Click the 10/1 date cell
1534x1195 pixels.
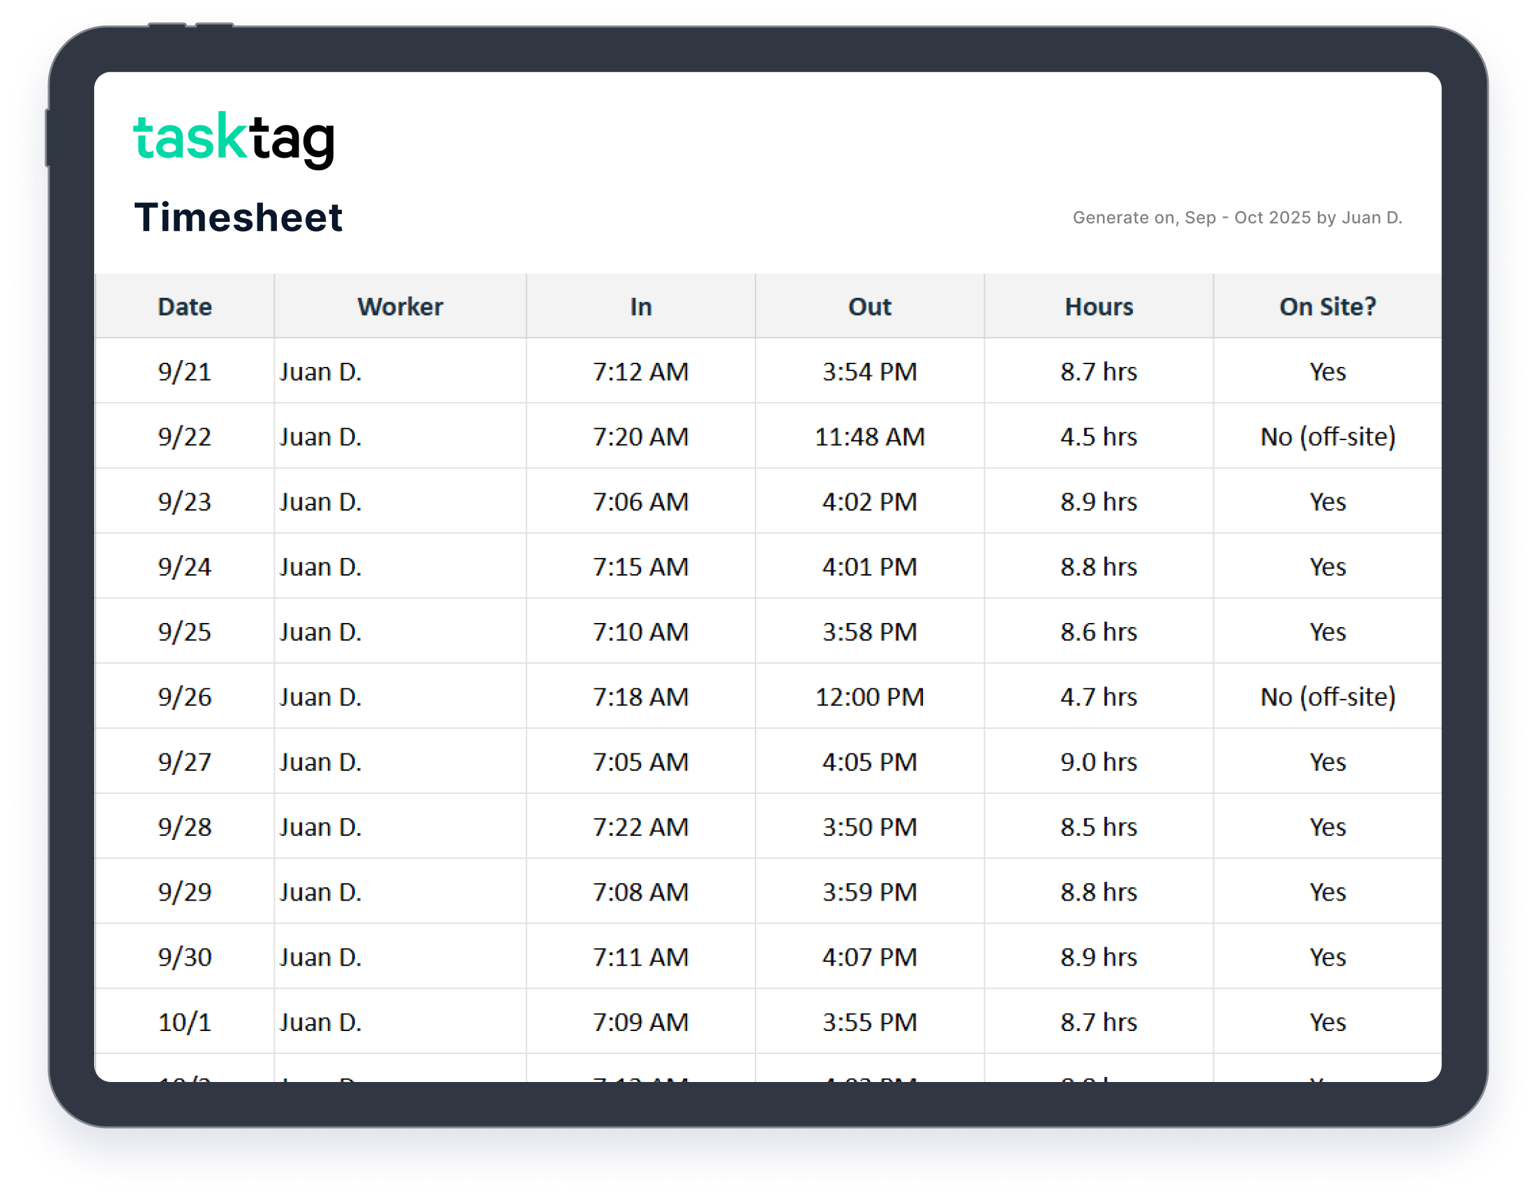coord(183,1022)
